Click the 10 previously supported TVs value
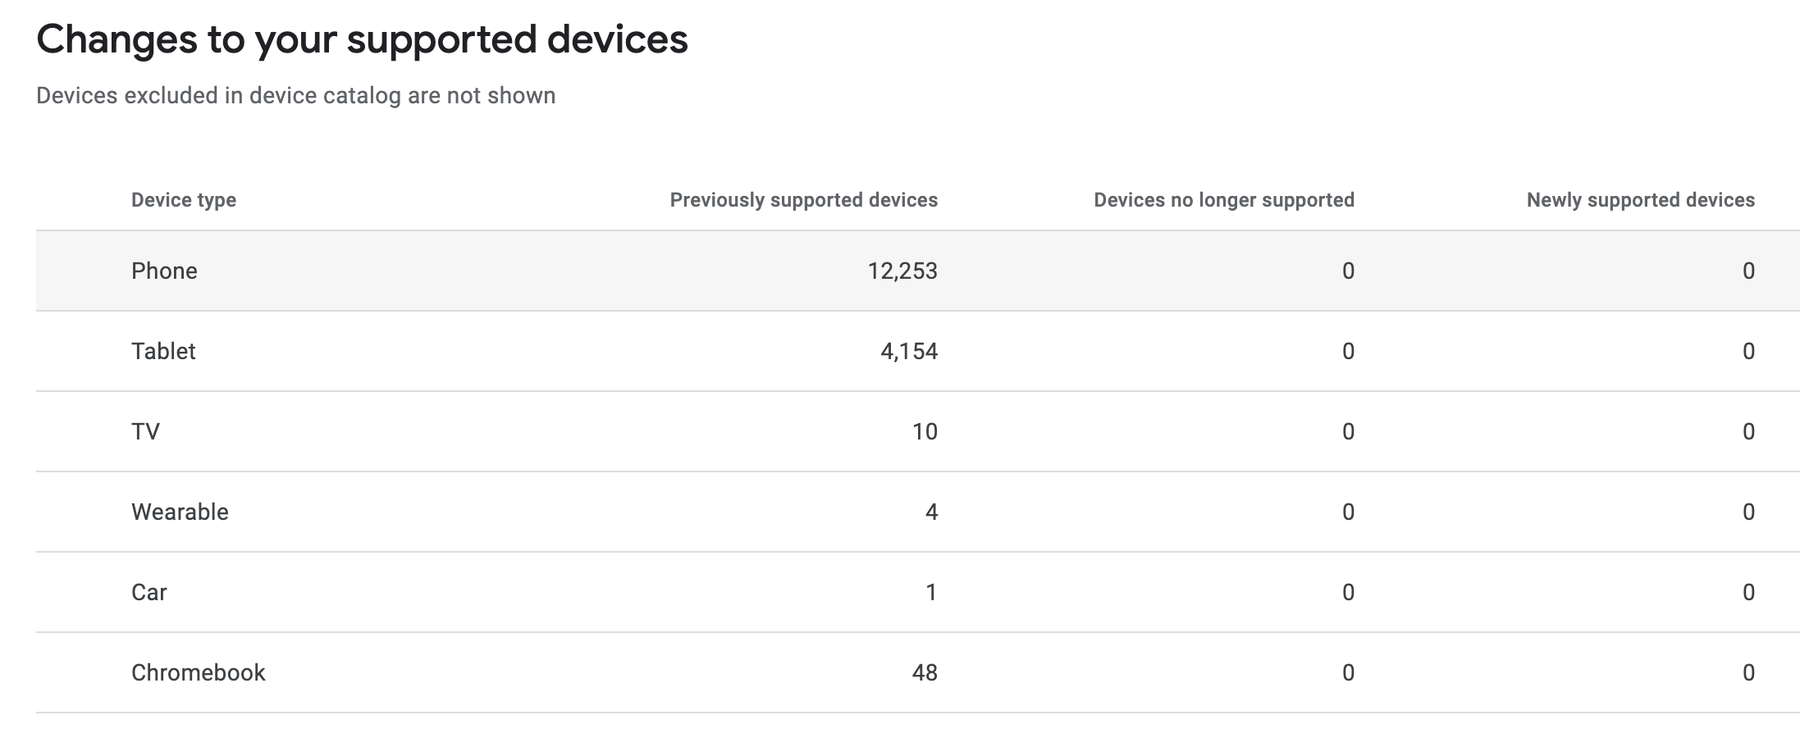The width and height of the screenshot is (1800, 756). pyautogui.click(x=925, y=432)
